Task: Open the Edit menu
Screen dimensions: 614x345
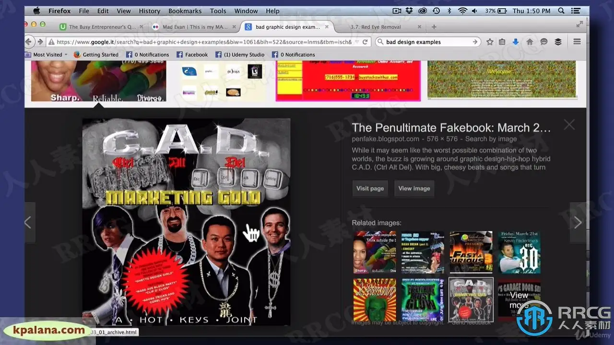Action: point(103,11)
